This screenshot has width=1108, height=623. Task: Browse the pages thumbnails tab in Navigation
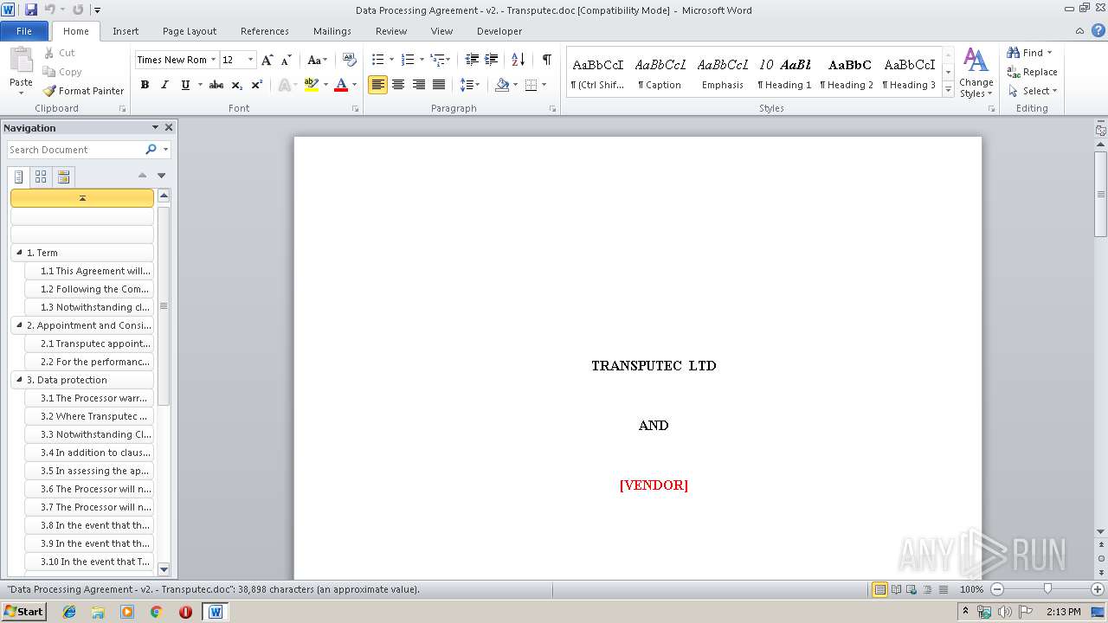click(x=41, y=177)
